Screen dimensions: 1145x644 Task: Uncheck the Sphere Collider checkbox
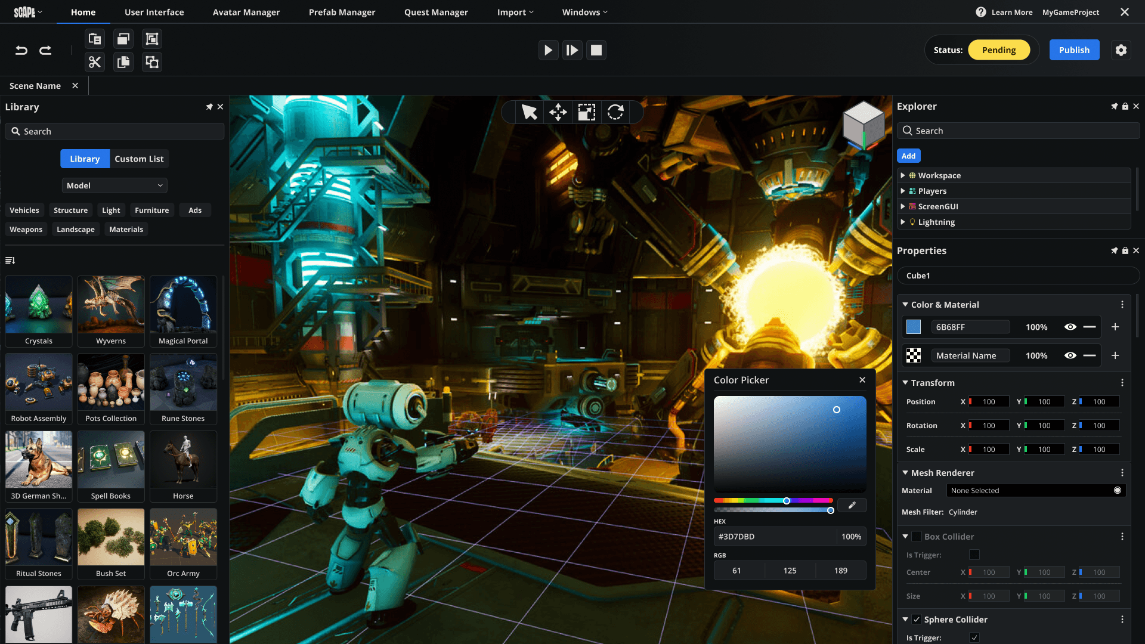(x=917, y=620)
